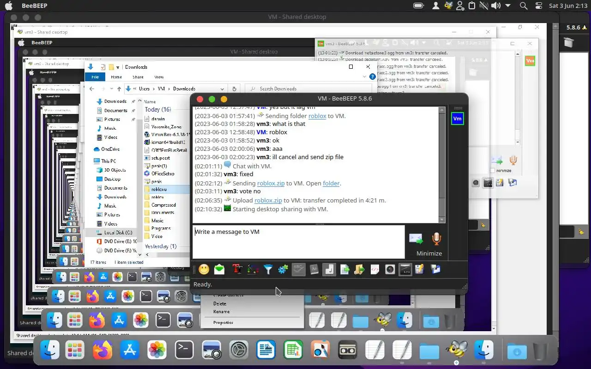Click the Explorer refresh button
The image size is (591, 369).
click(234, 89)
